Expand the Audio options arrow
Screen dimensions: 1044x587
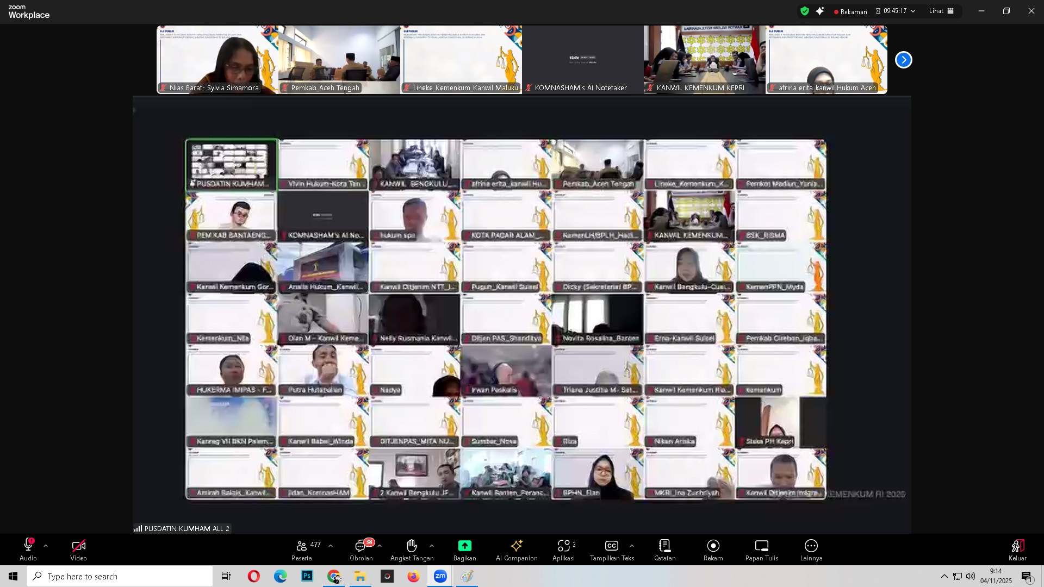coord(46,546)
